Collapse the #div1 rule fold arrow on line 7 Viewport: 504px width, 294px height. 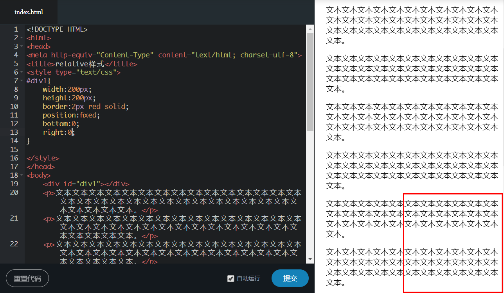point(22,81)
